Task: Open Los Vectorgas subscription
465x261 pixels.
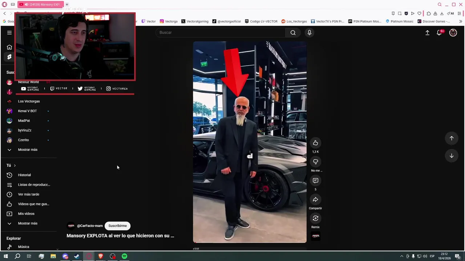Action: click(x=29, y=101)
